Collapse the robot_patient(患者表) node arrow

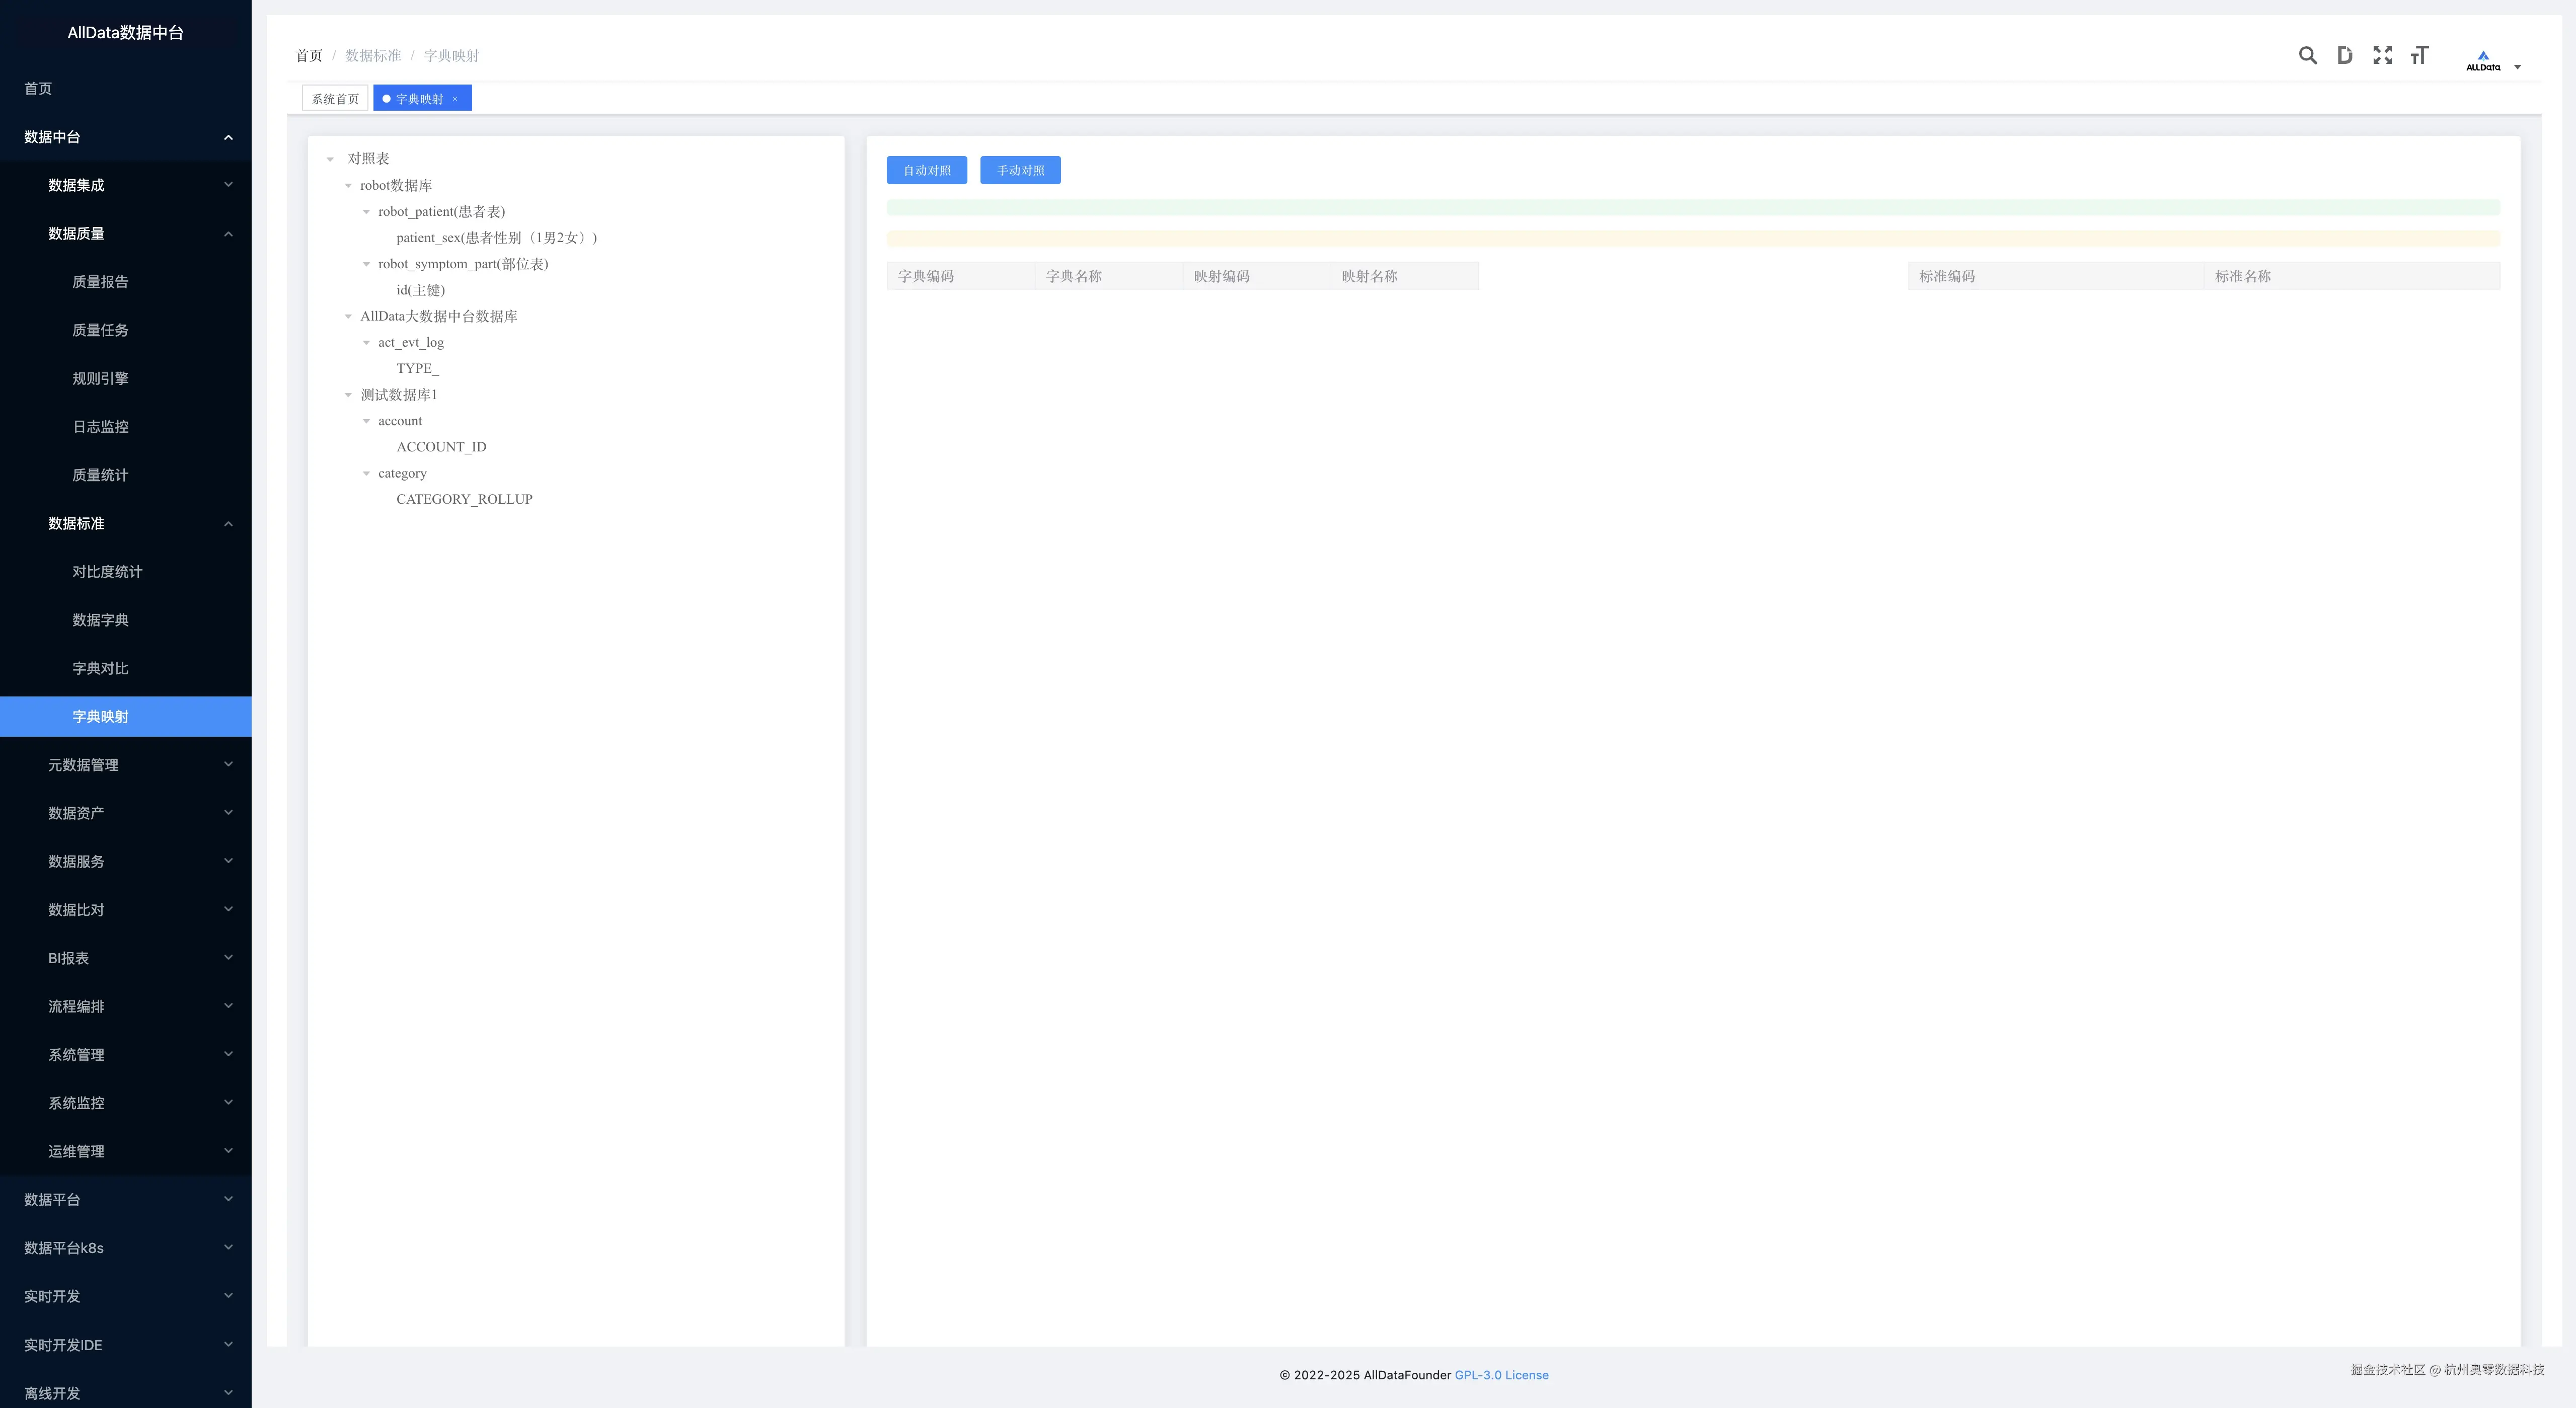pos(366,212)
